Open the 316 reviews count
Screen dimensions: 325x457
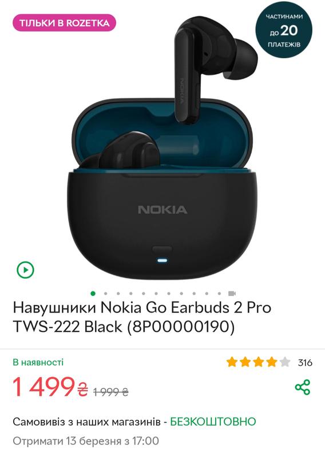click(x=305, y=363)
